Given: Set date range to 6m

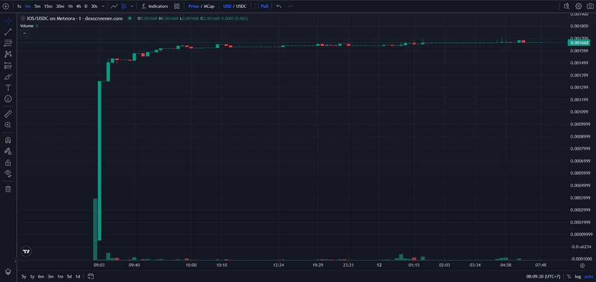Looking at the screenshot, I should [x=41, y=277].
